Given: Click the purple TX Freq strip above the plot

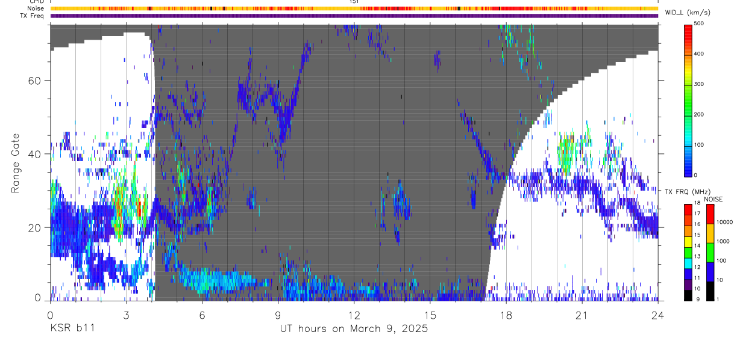Looking at the screenshot, I should pos(354,16).
